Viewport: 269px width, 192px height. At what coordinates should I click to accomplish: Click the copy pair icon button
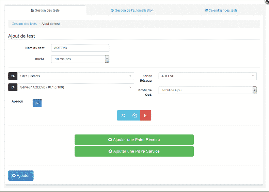coord(134,115)
